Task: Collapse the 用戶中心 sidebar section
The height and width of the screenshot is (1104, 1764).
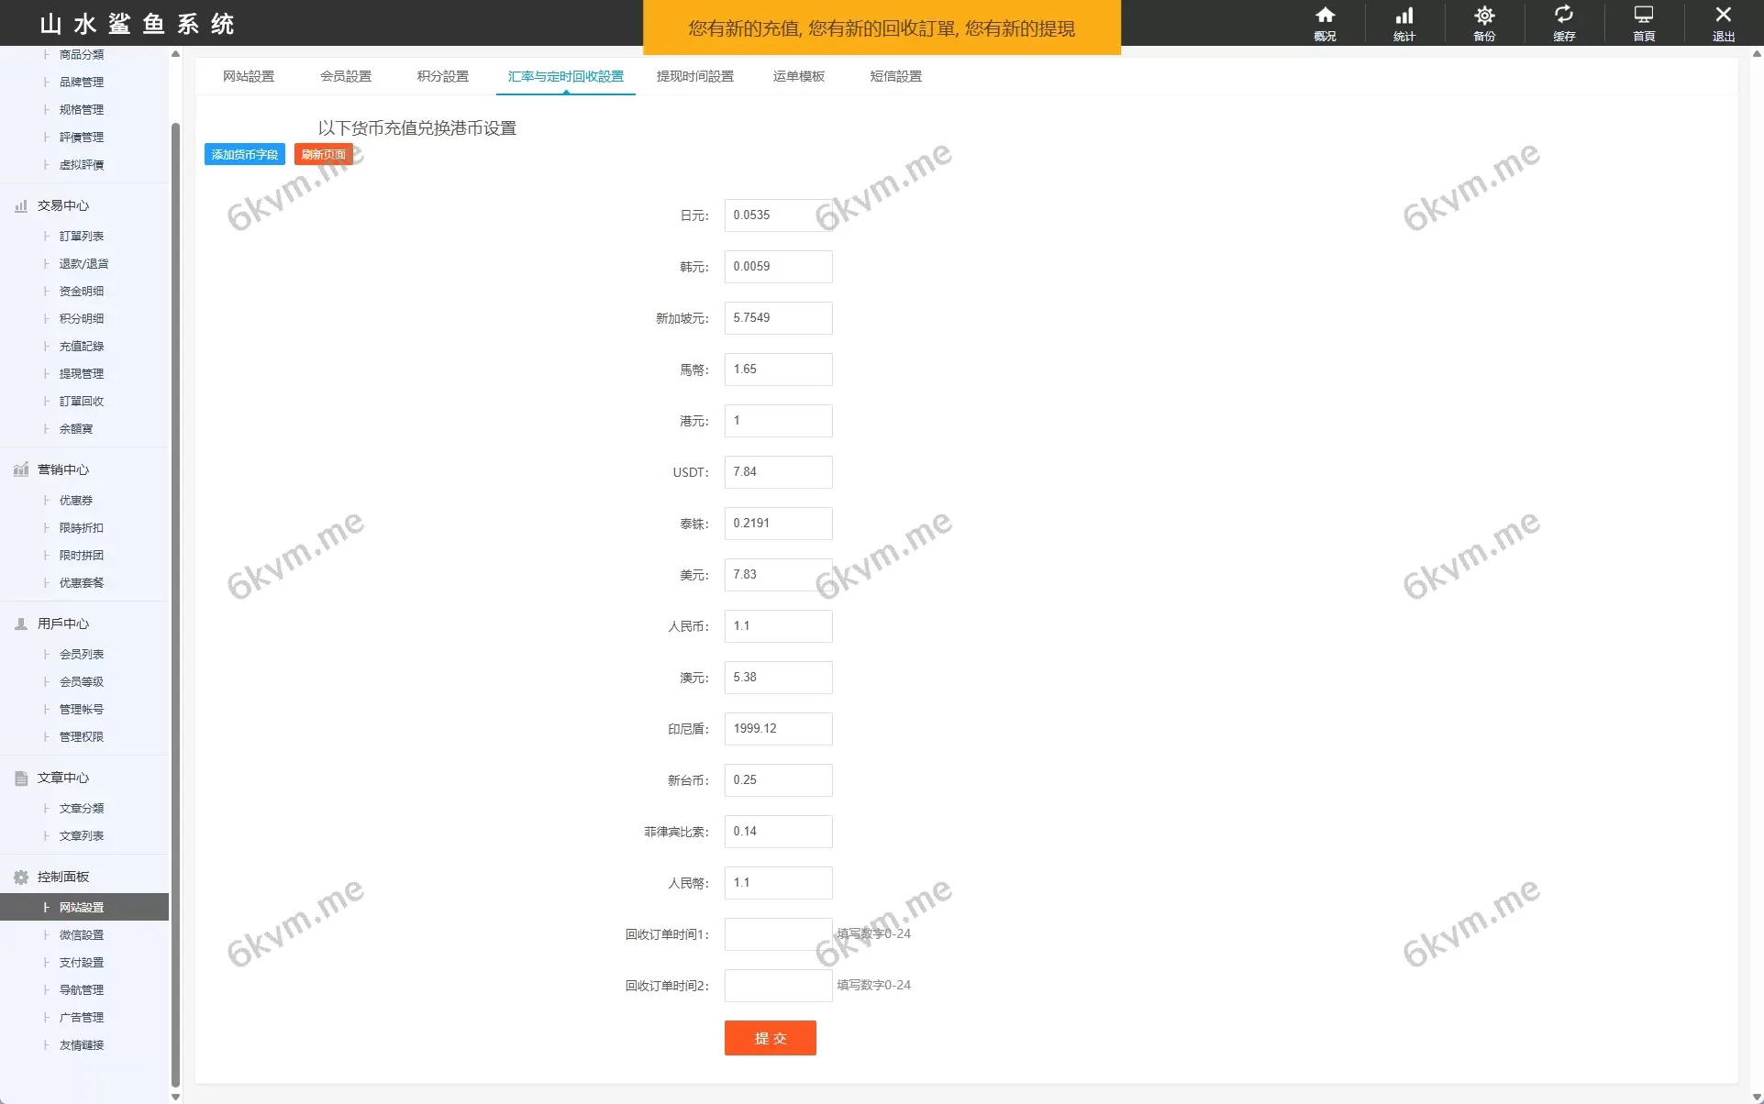Action: click(63, 624)
